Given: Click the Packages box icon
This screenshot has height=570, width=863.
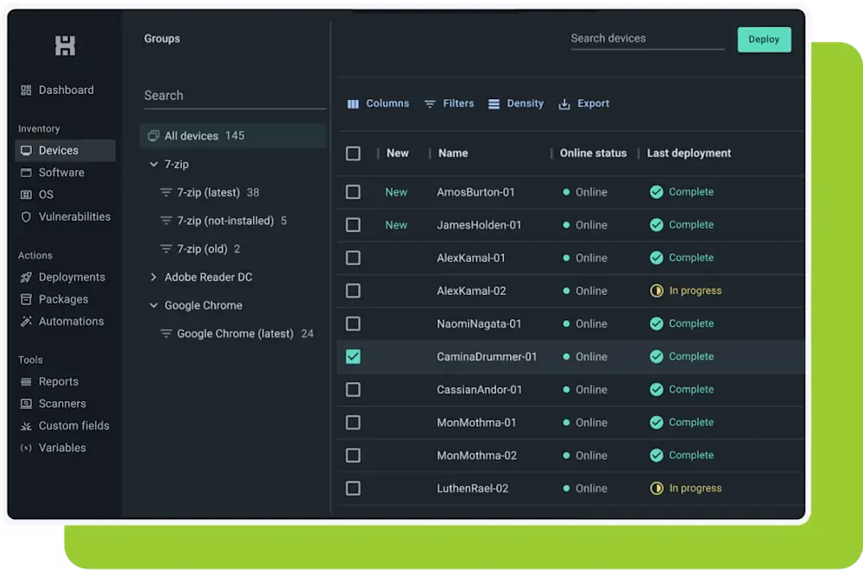Looking at the screenshot, I should tap(26, 299).
